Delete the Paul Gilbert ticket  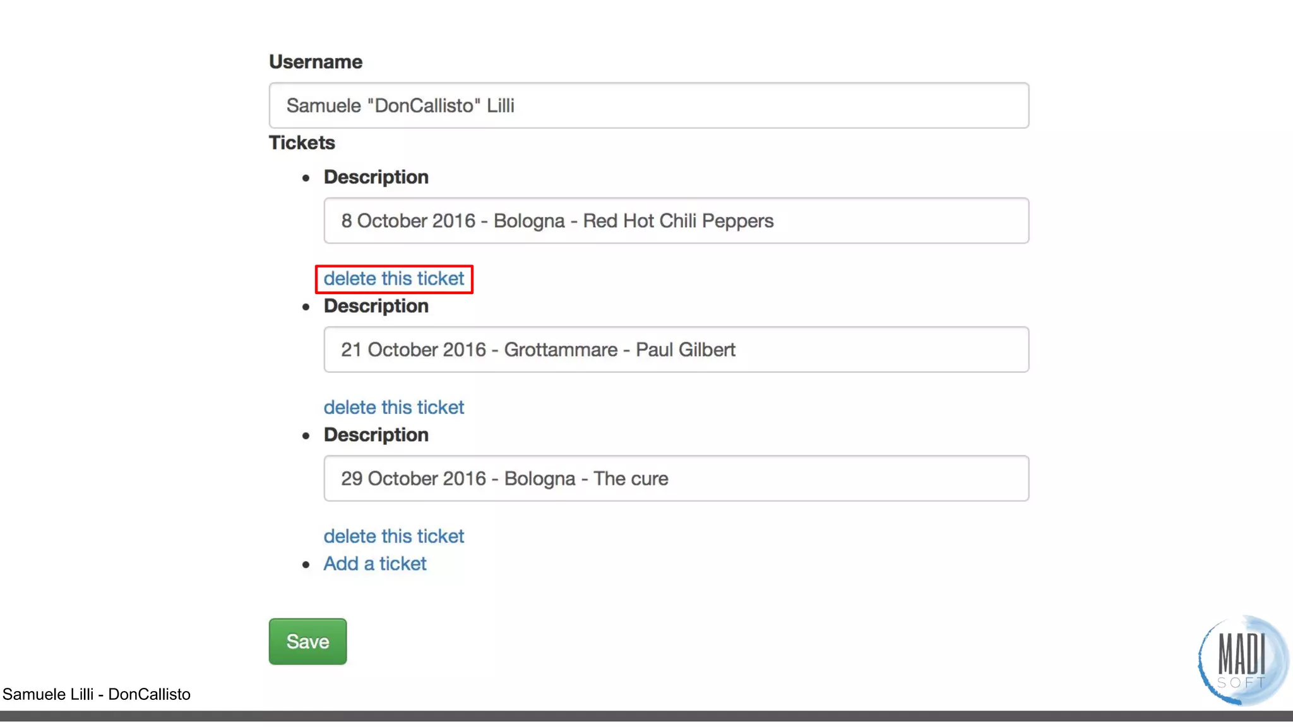click(393, 407)
